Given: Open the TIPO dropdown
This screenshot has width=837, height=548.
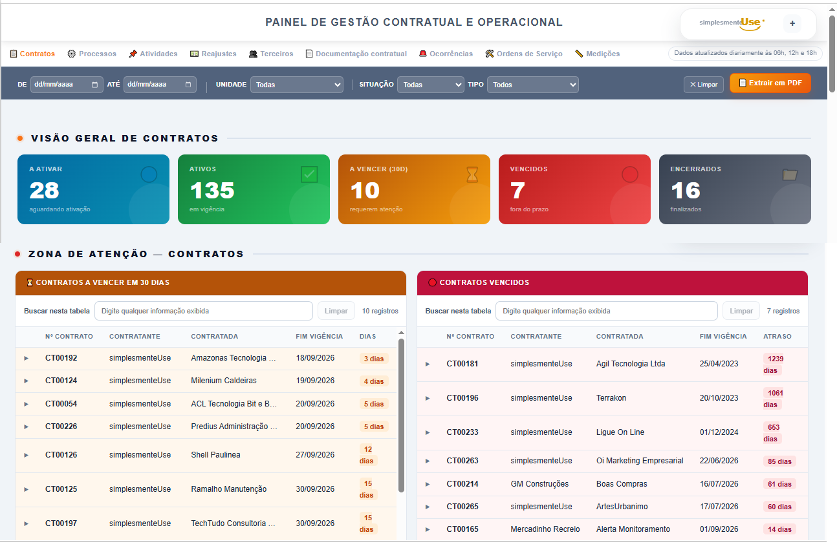Looking at the screenshot, I should [x=532, y=85].
